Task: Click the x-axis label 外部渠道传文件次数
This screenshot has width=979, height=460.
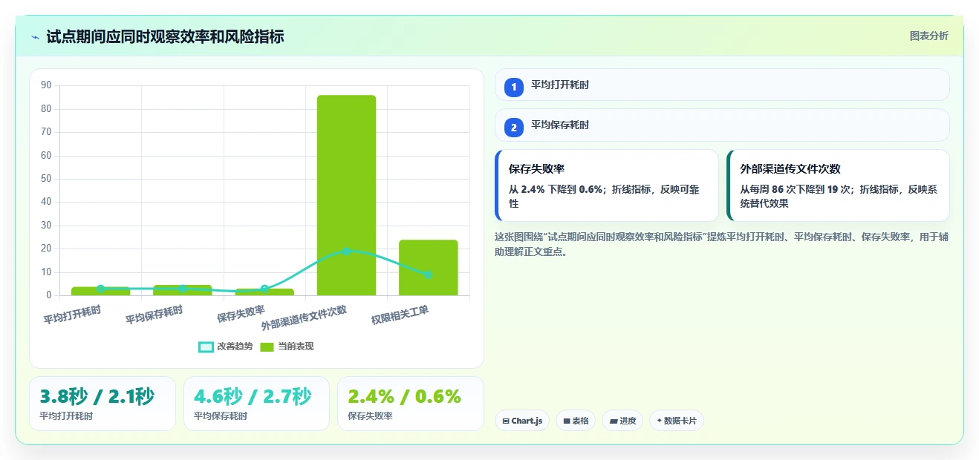Action: pyautogui.click(x=304, y=318)
